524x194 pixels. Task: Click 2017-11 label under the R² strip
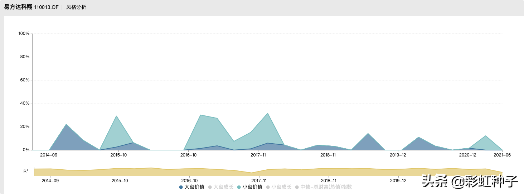click(x=259, y=181)
